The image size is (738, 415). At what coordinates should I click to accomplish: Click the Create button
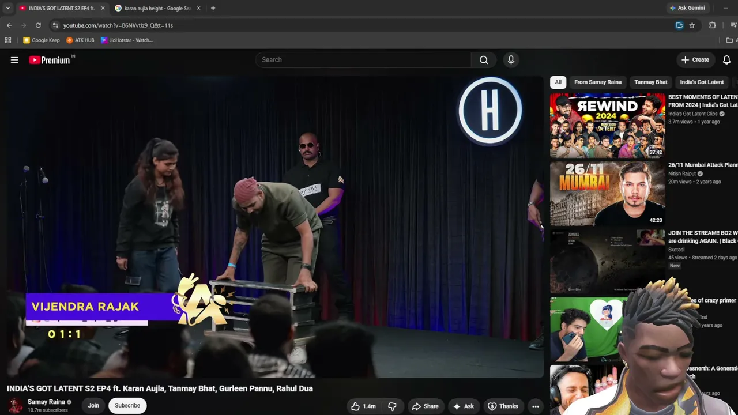(x=695, y=60)
